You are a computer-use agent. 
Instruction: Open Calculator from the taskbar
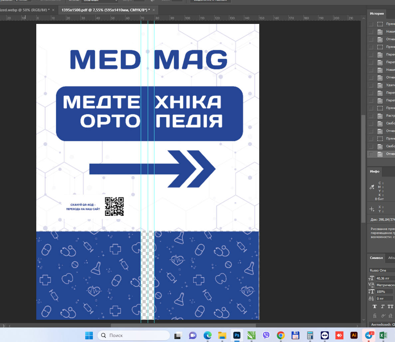point(310,335)
